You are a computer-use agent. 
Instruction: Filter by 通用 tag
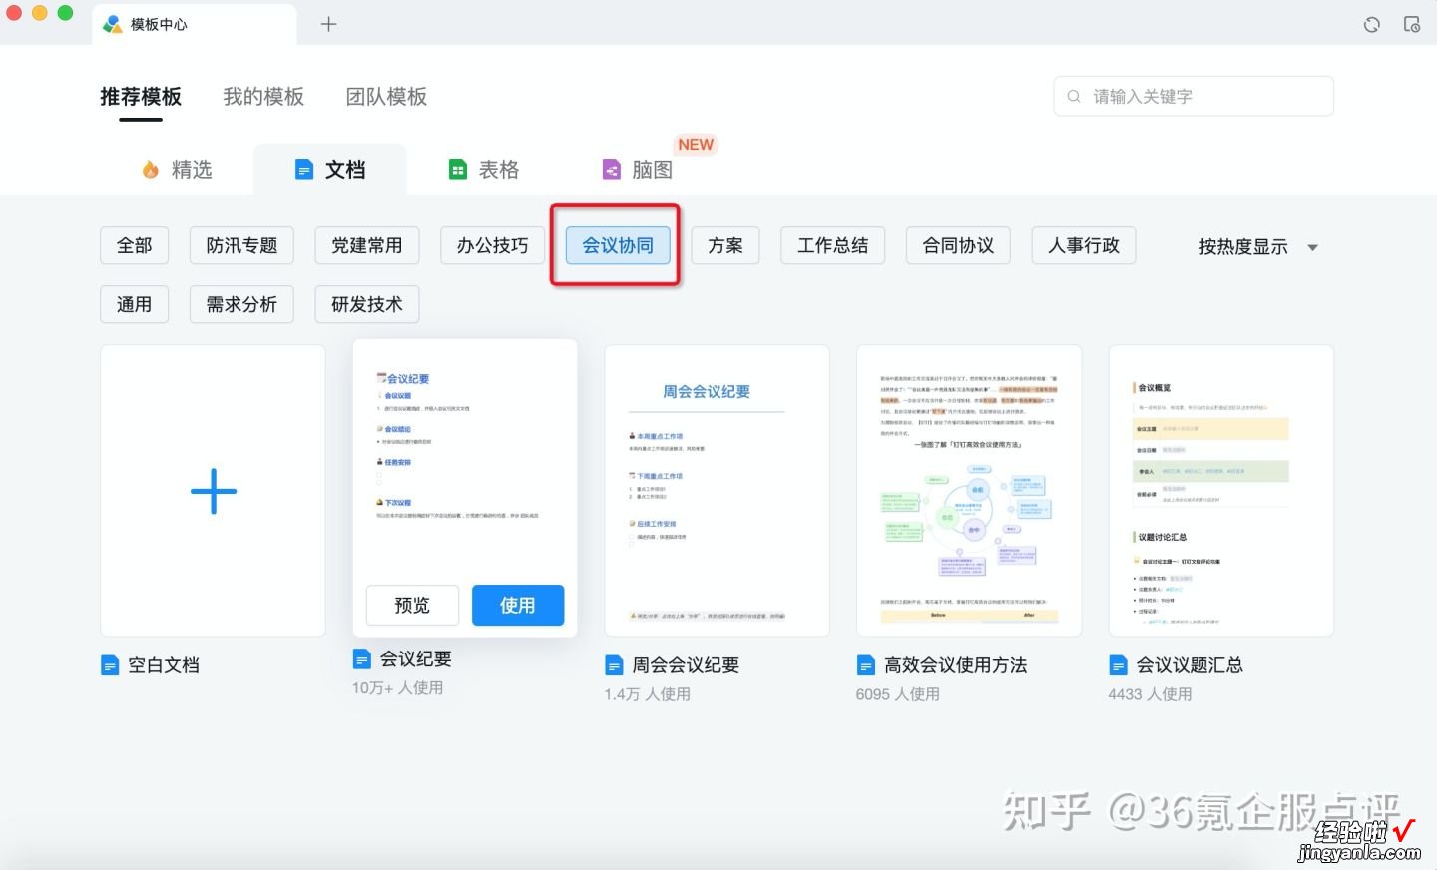(135, 304)
